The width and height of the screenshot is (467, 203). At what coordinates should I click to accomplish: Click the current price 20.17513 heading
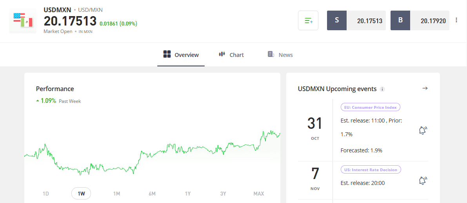click(x=70, y=21)
